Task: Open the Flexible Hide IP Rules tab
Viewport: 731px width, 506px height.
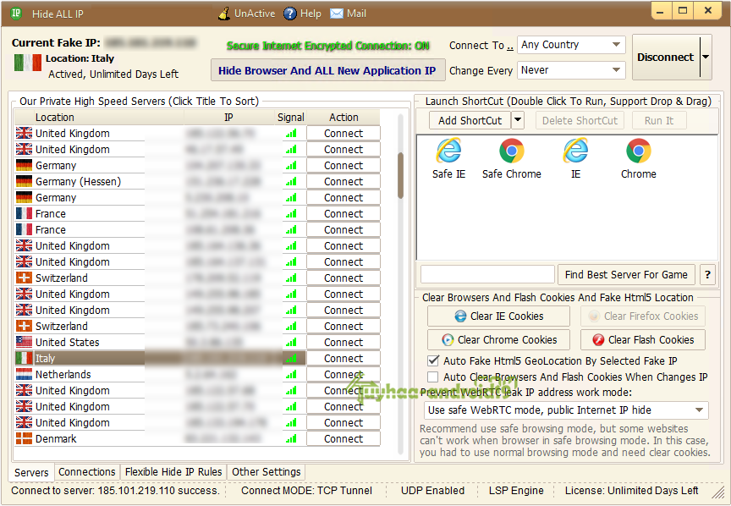Action: [x=173, y=472]
